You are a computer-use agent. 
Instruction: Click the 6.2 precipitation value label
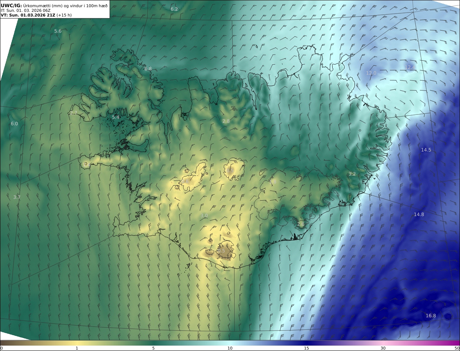pos(174,9)
